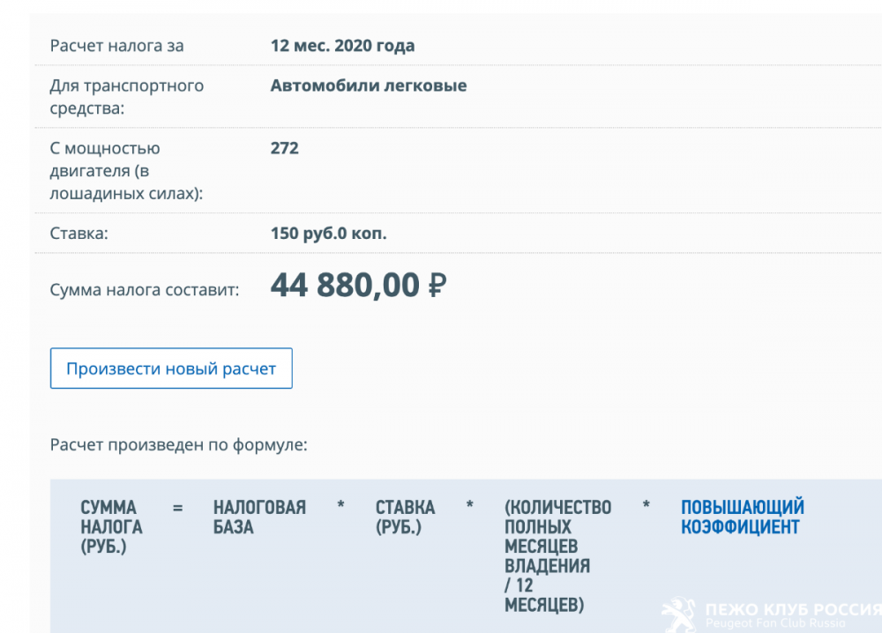The height and width of the screenshot is (633, 882).
Task: Click the СУММА НАЛОГА (РУБ.) formula term
Action: [110, 527]
